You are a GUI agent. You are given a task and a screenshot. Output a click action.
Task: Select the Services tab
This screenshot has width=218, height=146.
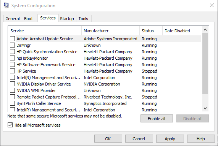click(48, 18)
